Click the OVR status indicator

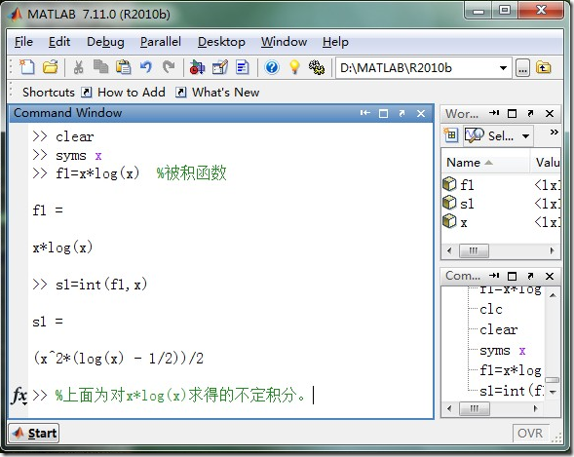[530, 434]
